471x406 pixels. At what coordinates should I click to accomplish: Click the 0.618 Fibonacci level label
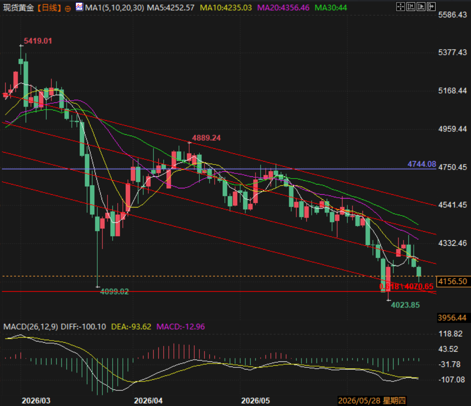[406, 287]
